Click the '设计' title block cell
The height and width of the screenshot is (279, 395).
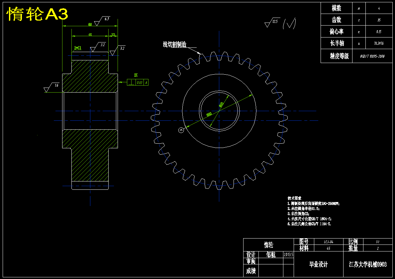click(251, 254)
